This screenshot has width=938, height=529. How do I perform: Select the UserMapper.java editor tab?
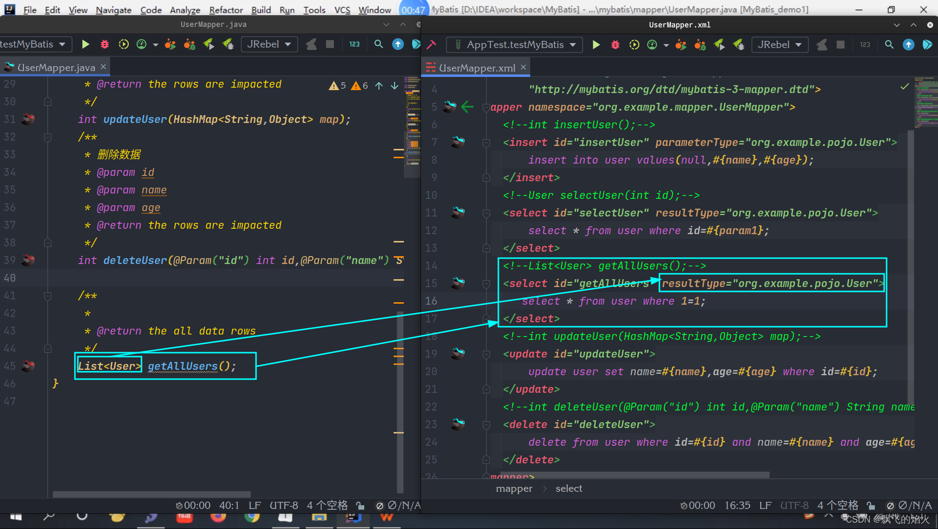(56, 68)
